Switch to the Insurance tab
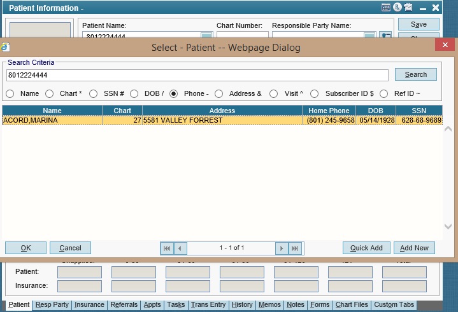 point(89,305)
